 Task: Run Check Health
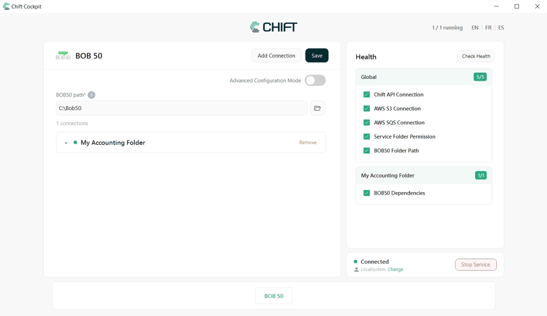[476, 56]
